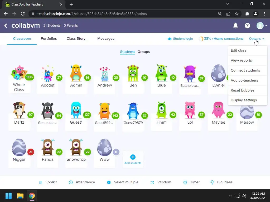The image size is (270, 202).
Task: Click the blue plus Add students icon
Action: (133, 157)
